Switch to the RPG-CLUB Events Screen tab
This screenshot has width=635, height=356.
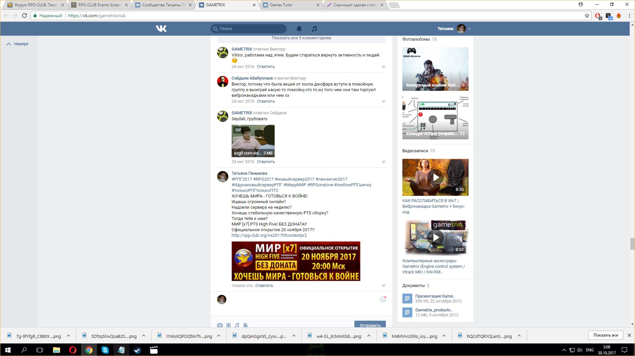(100, 5)
